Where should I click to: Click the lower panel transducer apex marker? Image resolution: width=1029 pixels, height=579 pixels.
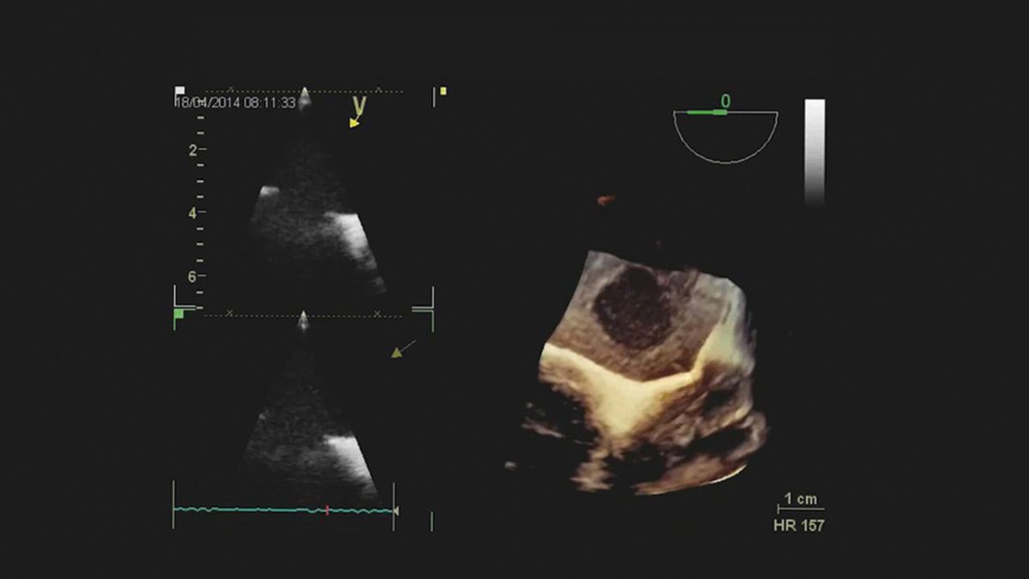tap(302, 319)
